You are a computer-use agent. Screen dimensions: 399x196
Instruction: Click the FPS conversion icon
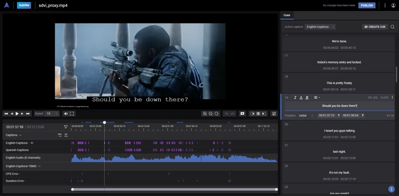pyautogui.click(x=60, y=135)
